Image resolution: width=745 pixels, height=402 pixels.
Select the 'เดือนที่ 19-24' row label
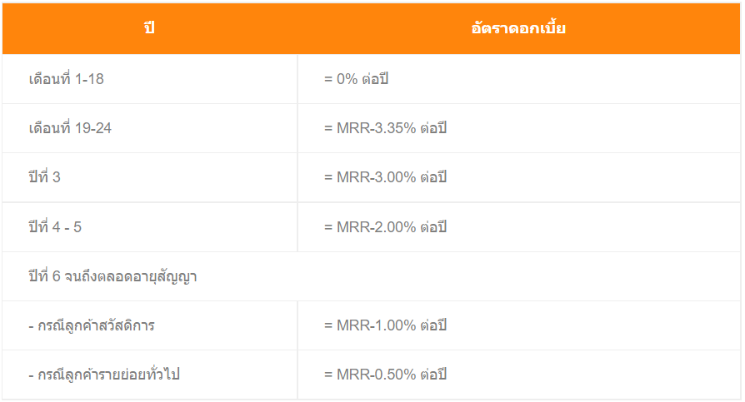tap(73, 128)
